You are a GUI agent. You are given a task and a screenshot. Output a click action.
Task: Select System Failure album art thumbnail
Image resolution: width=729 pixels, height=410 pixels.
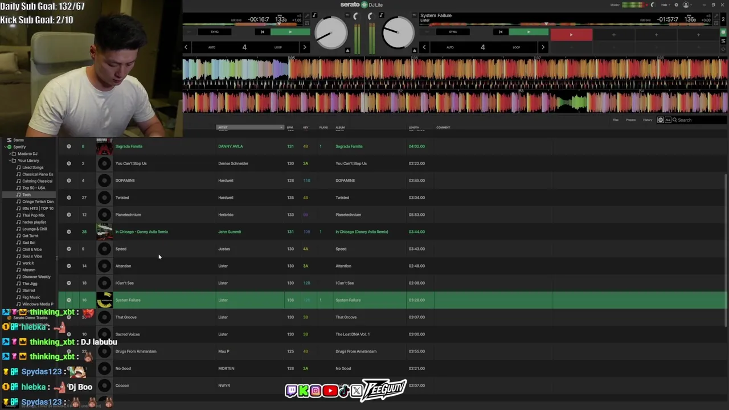pos(104,300)
